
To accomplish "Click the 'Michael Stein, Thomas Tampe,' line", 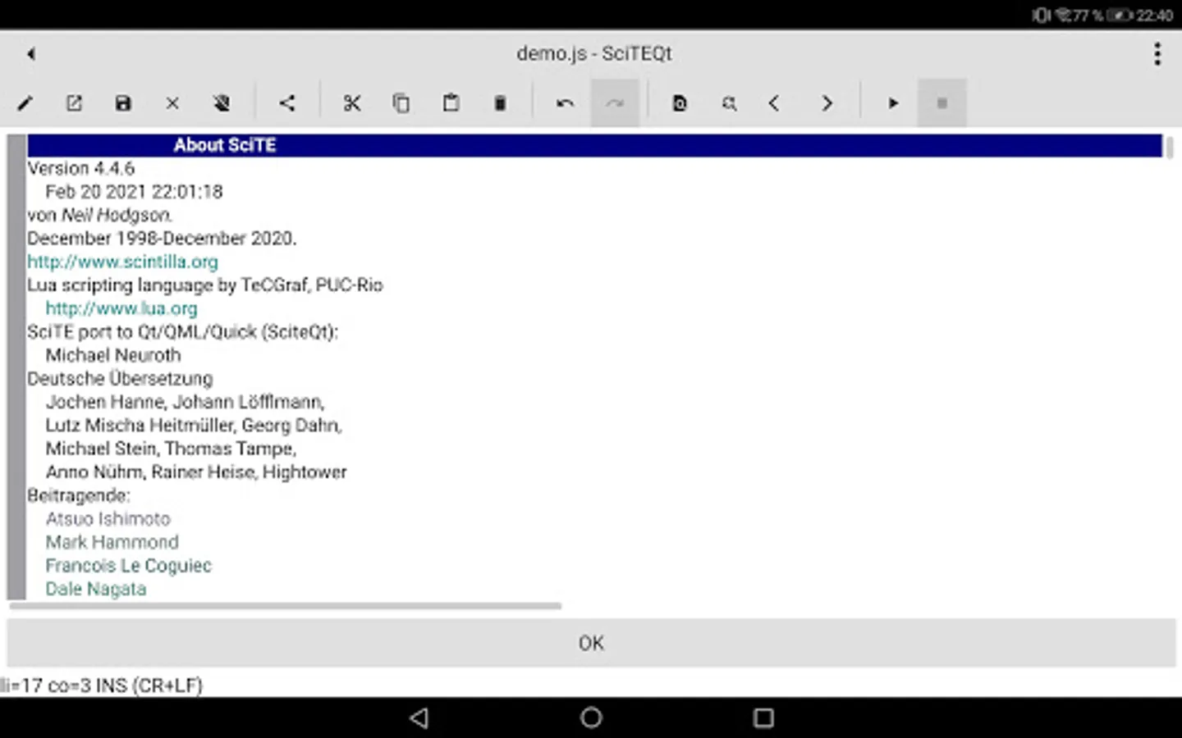I will (x=172, y=449).
